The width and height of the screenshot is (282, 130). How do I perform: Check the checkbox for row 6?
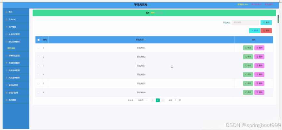[38, 92]
